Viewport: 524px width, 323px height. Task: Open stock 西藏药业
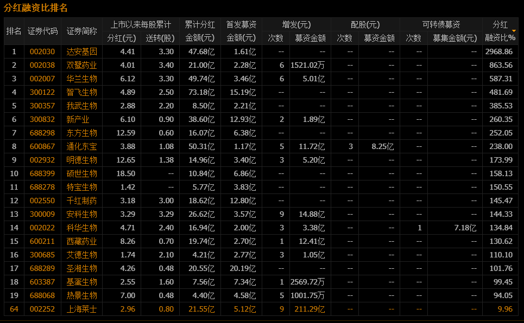[81, 241]
